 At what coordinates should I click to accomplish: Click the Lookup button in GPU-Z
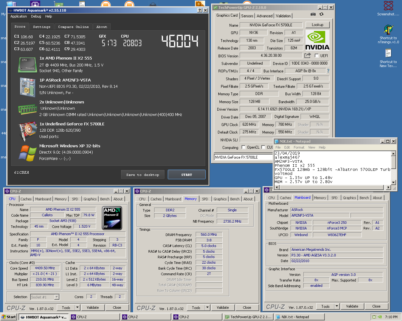pos(318,25)
